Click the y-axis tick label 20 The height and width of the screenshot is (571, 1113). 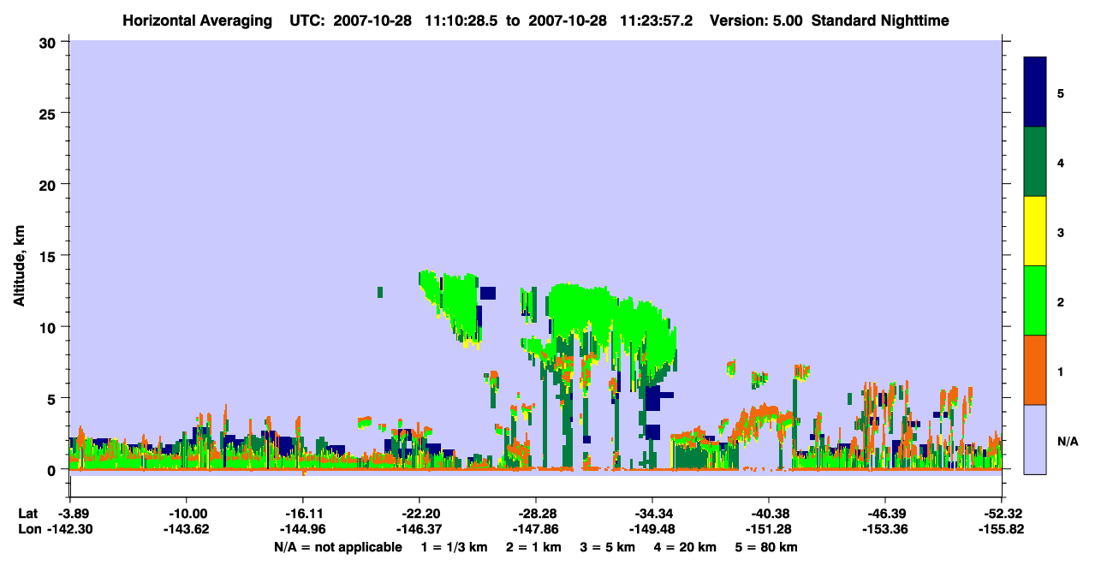pos(50,185)
